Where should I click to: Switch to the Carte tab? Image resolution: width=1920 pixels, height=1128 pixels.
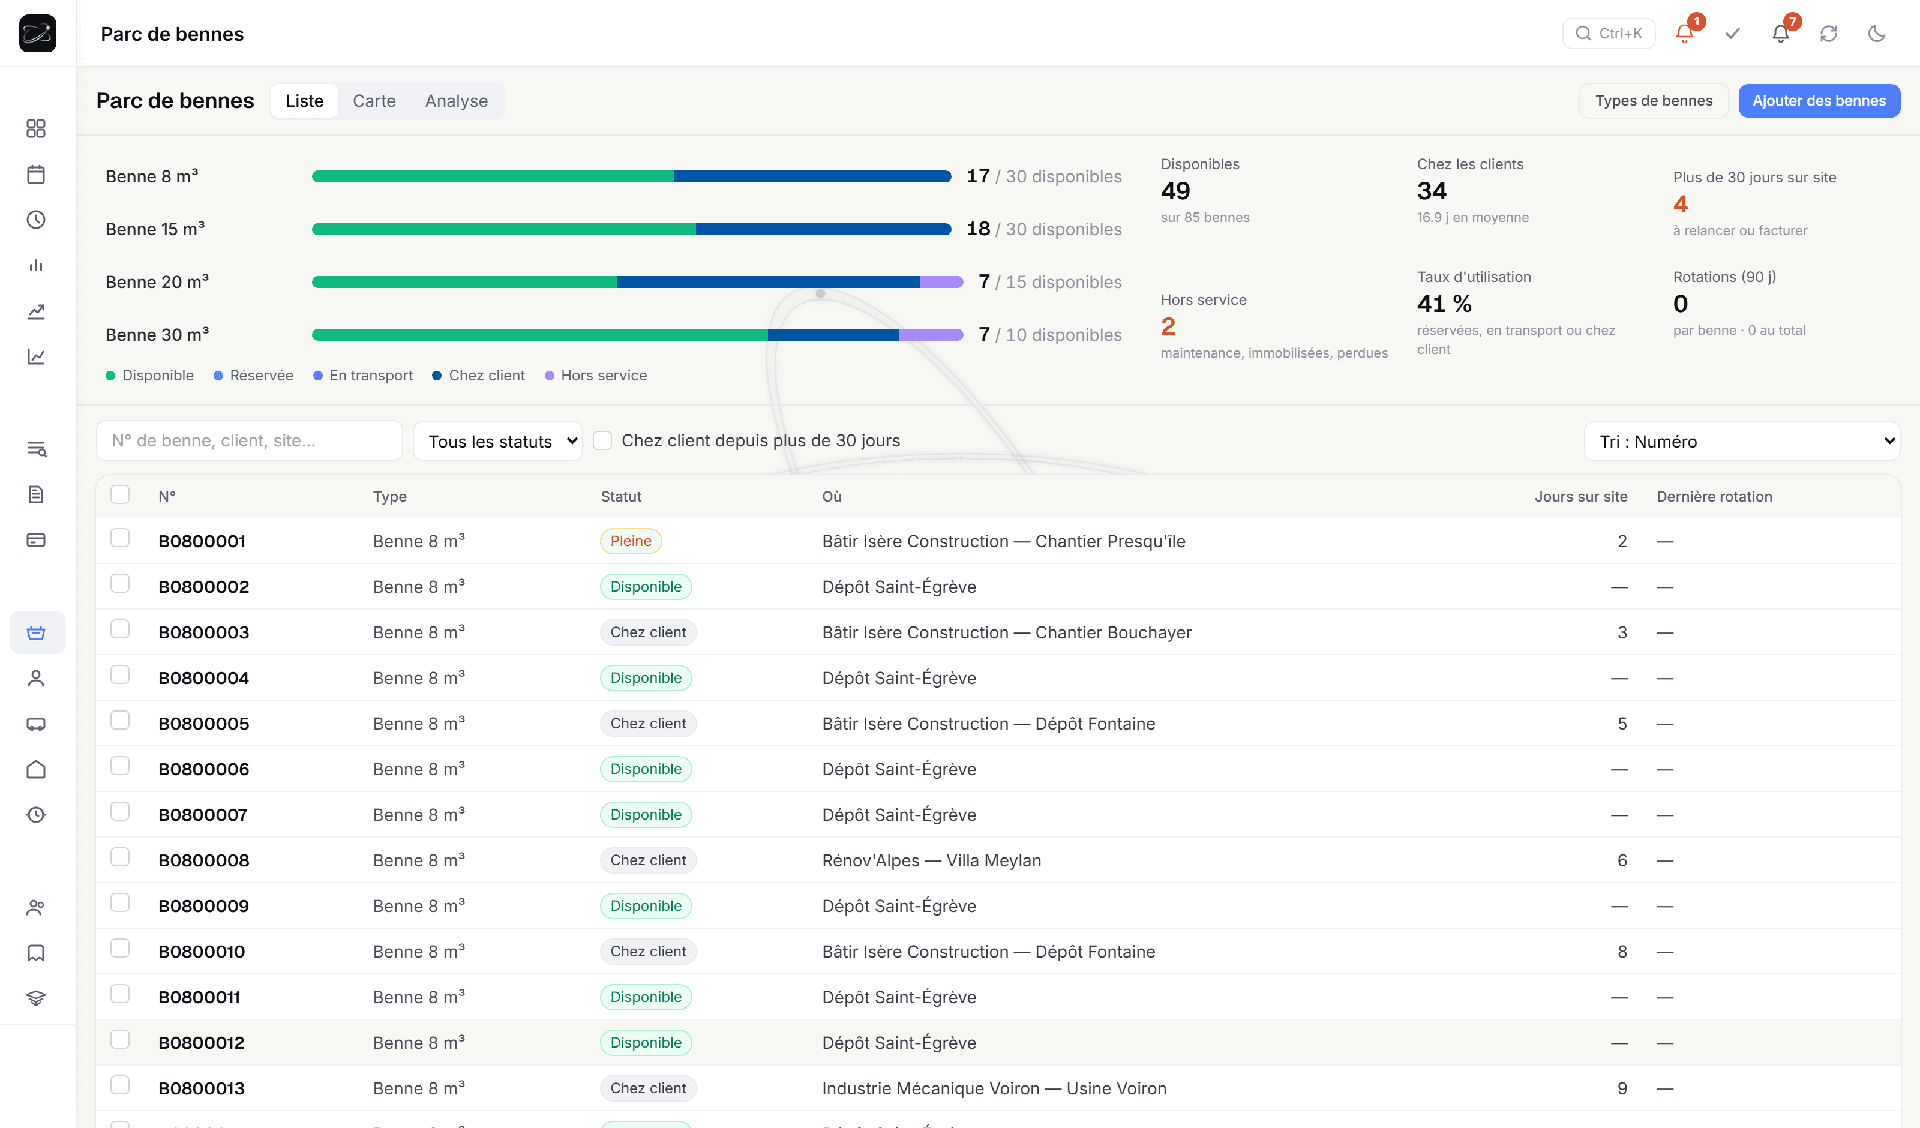(374, 101)
